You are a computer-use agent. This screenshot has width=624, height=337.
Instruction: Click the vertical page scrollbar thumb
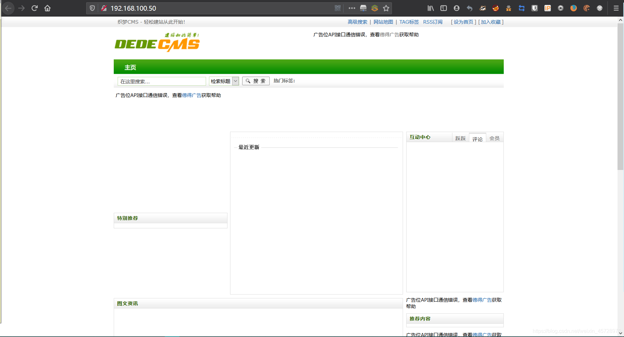pyautogui.click(x=620, y=96)
